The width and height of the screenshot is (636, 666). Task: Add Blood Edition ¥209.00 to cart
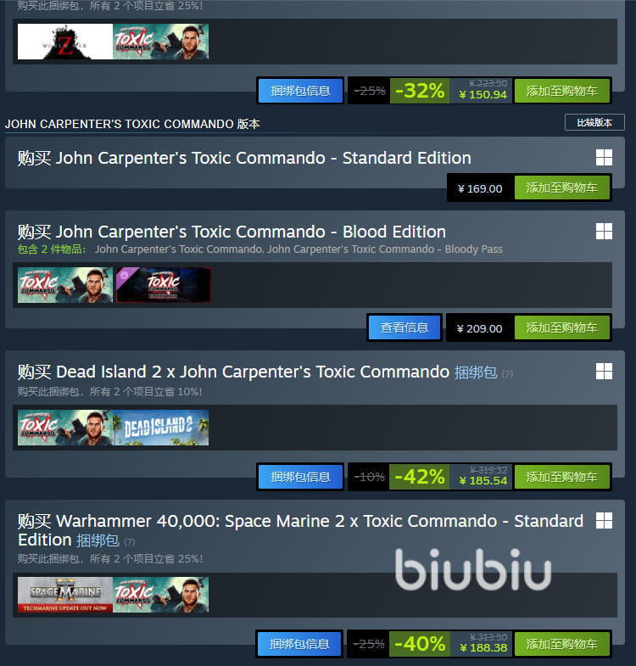[561, 327]
